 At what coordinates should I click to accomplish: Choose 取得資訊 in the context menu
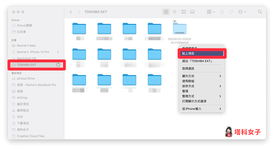coord(201,68)
